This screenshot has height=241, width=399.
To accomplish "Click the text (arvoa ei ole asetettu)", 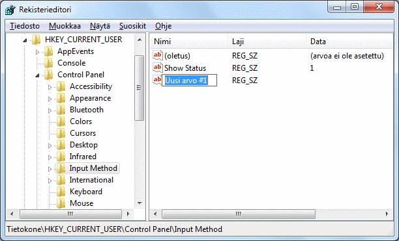I will tap(347, 56).
